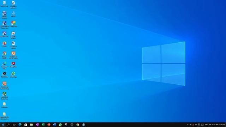Image resolution: width=226 pixels, height=127 pixels.
Task: Open WhatsApp from the taskbar
Action: tap(60, 125)
